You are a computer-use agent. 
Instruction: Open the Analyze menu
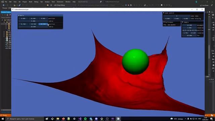[x=47, y=2]
